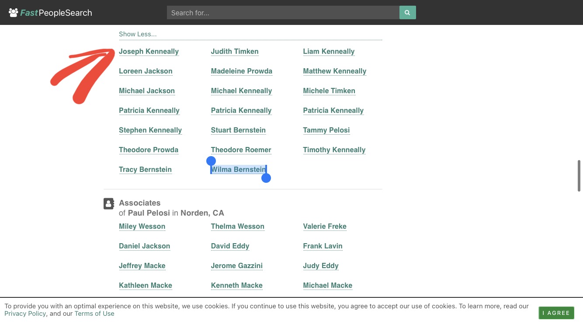View Matthew Kenneally's record
Screen dimensions: 583x328
click(335, 71)
